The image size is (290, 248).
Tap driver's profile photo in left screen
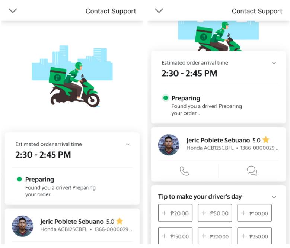23,226
